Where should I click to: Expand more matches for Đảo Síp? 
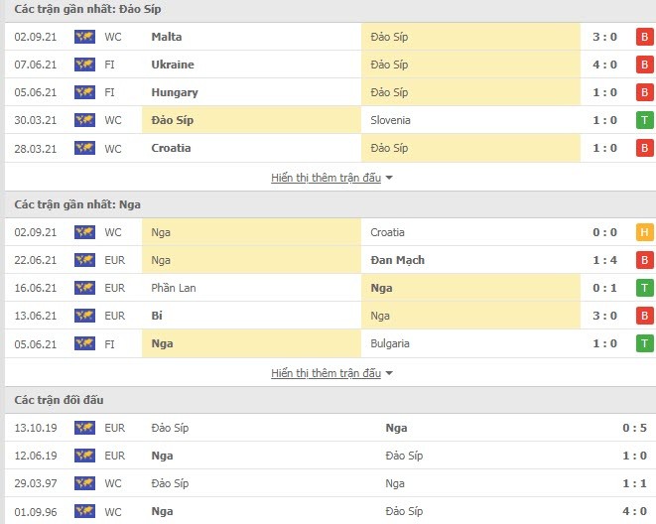pyautogui.click(x=326, y=178)
